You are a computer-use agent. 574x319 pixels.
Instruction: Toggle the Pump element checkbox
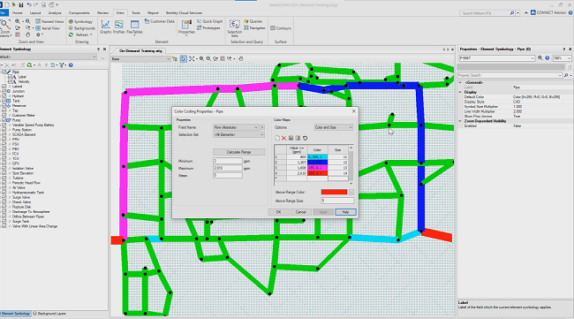tap(4, 120)
